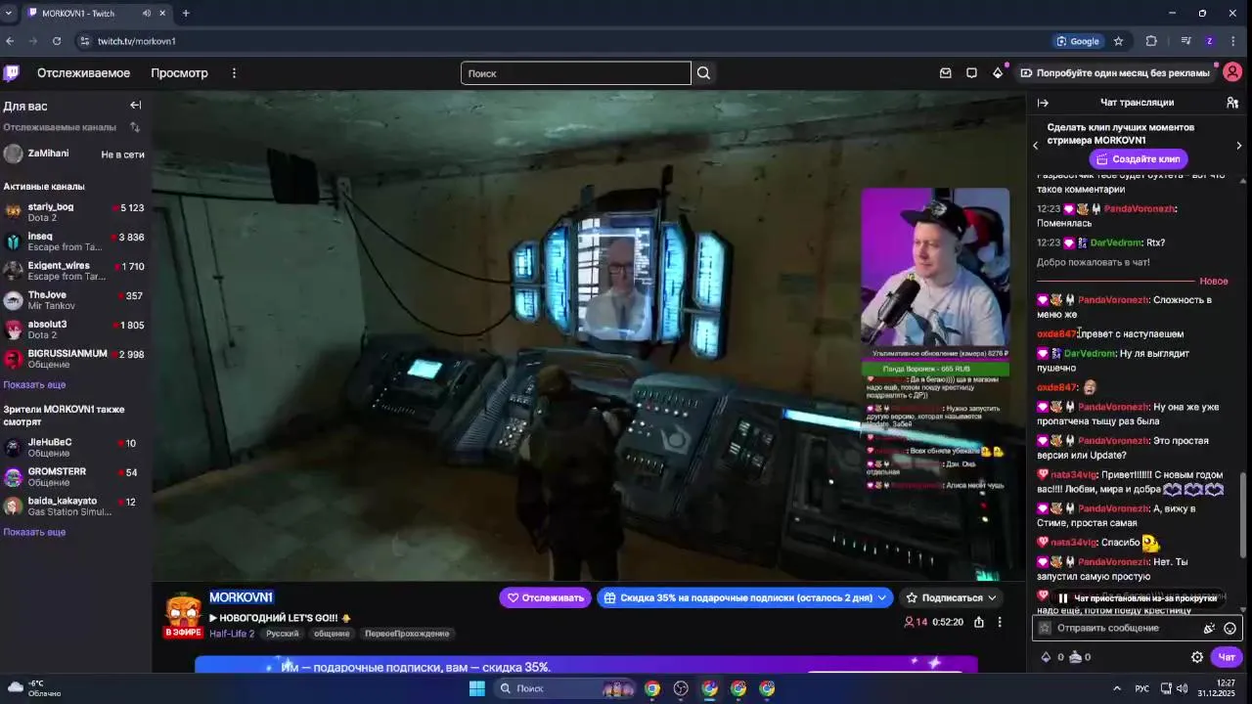1252x704 pixels.
Task: Collapse the left 'Для вас' sidebar
Action: point(136,106)
